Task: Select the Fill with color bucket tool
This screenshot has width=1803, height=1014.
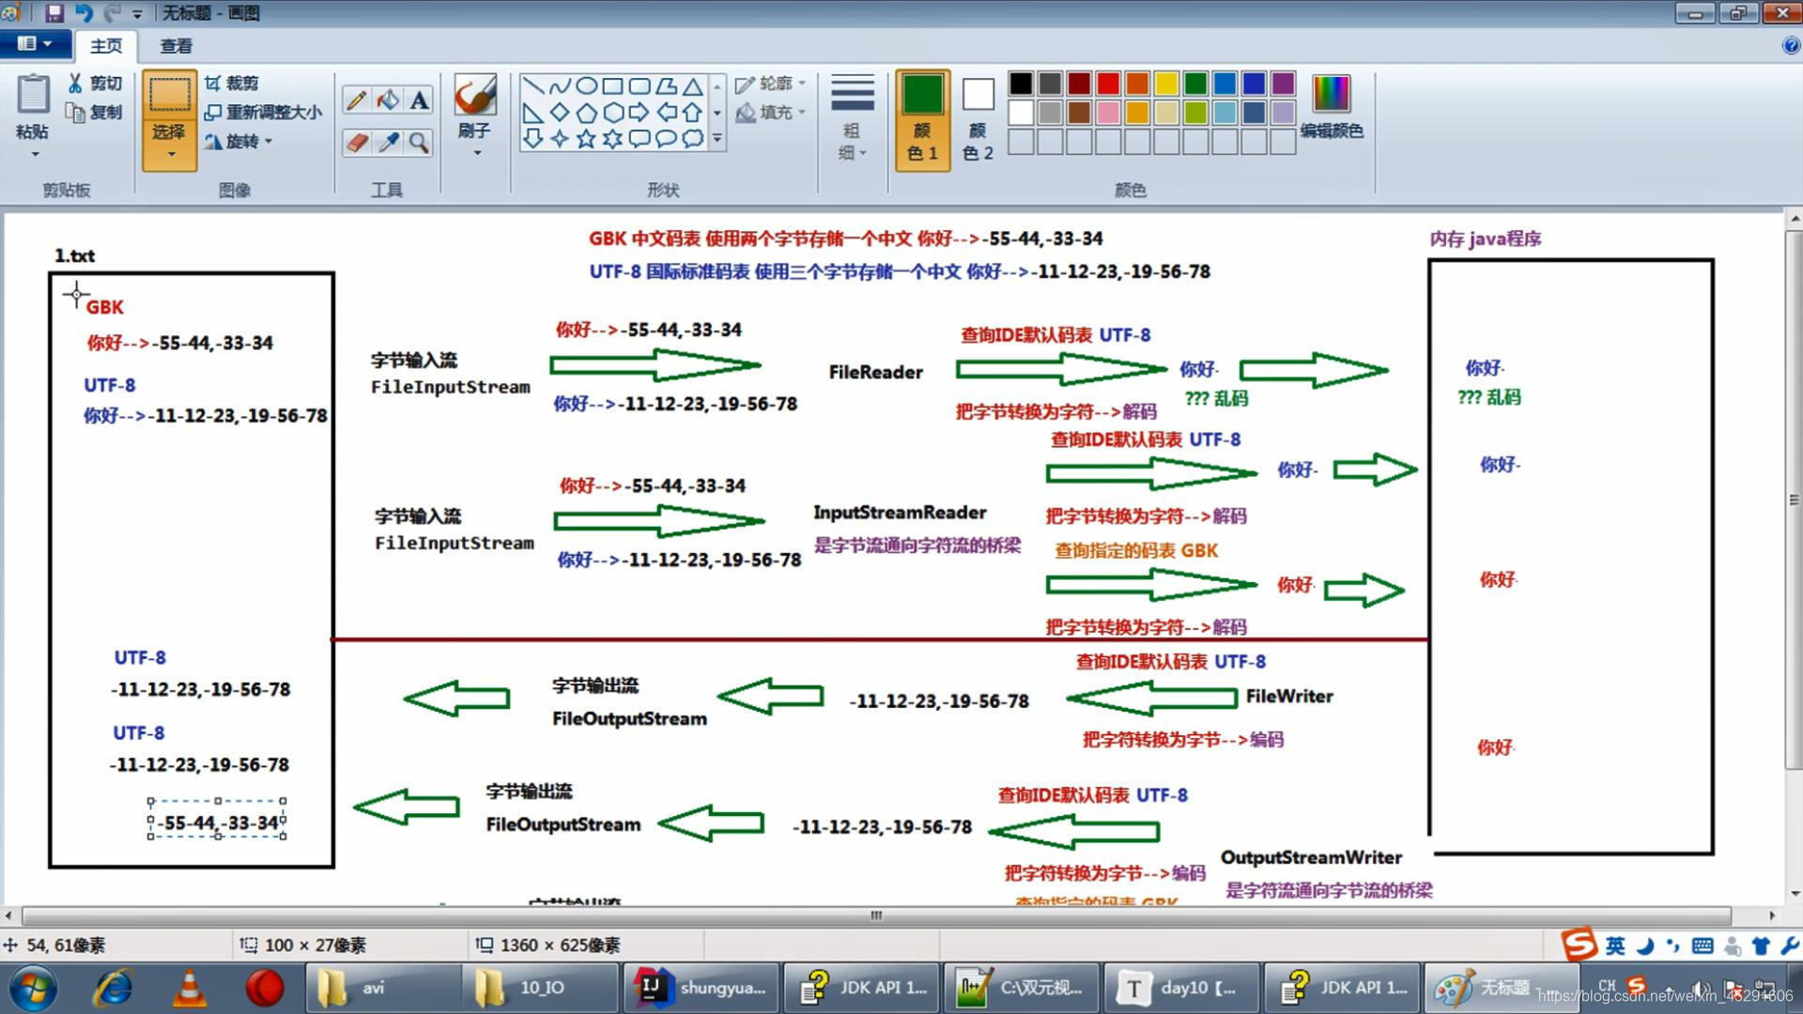Action: (387, 100)
